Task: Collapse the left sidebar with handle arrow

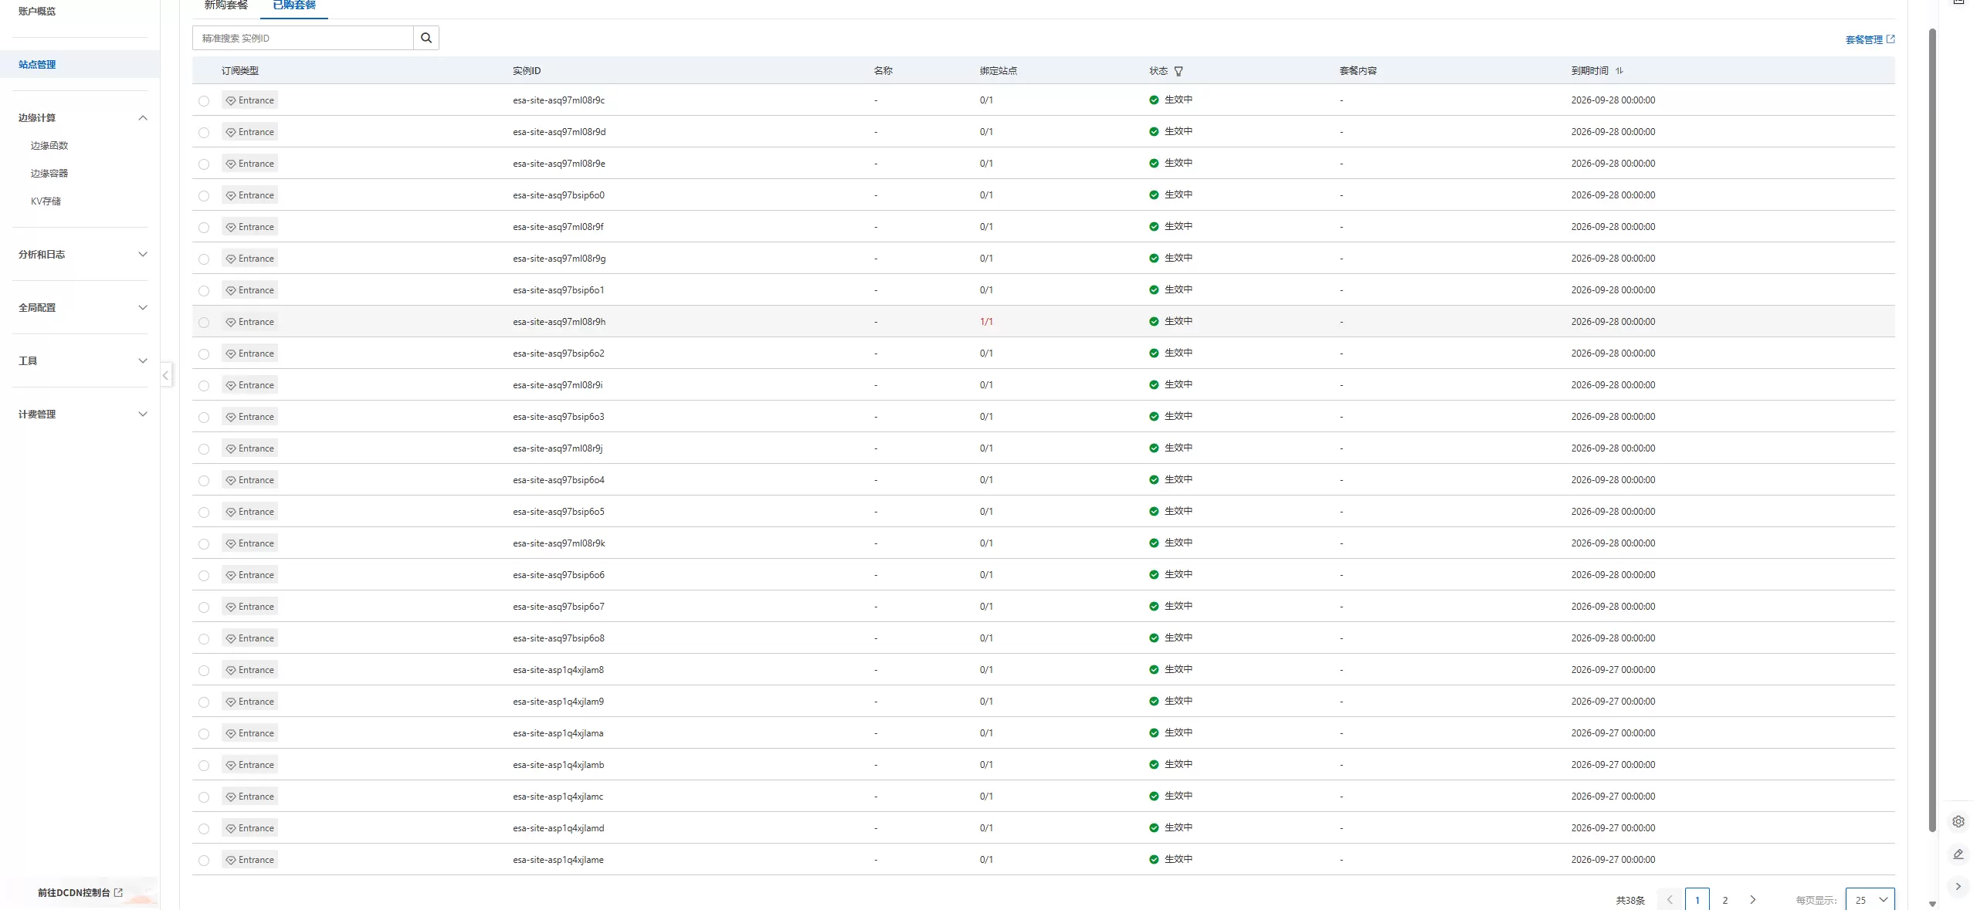Action: [x=166, y=376]
